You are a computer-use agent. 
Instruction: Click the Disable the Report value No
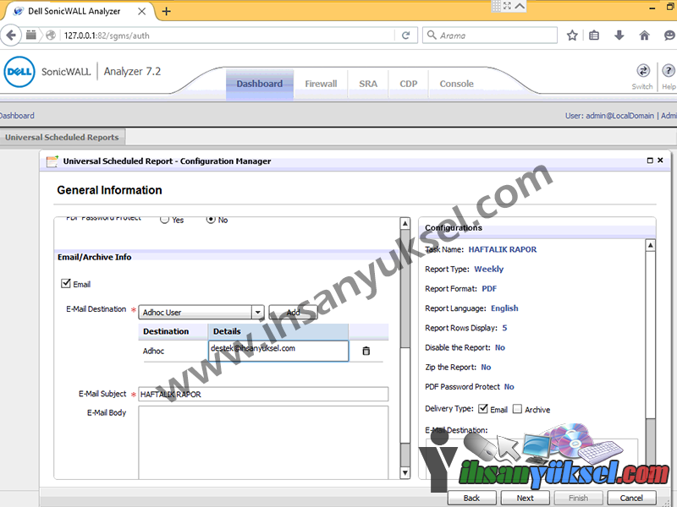click(x=500, y=347)
